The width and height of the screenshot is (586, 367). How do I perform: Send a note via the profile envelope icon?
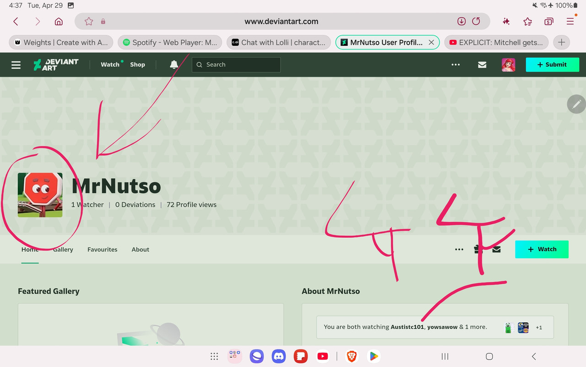(x=496, y=250)
